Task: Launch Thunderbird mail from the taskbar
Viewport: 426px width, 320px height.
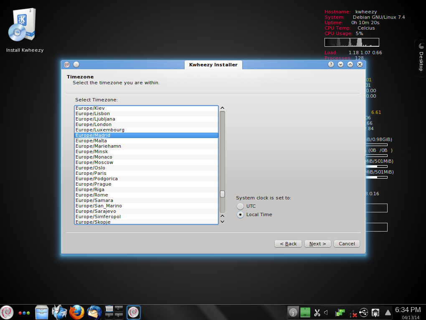Action: point(94,312)
